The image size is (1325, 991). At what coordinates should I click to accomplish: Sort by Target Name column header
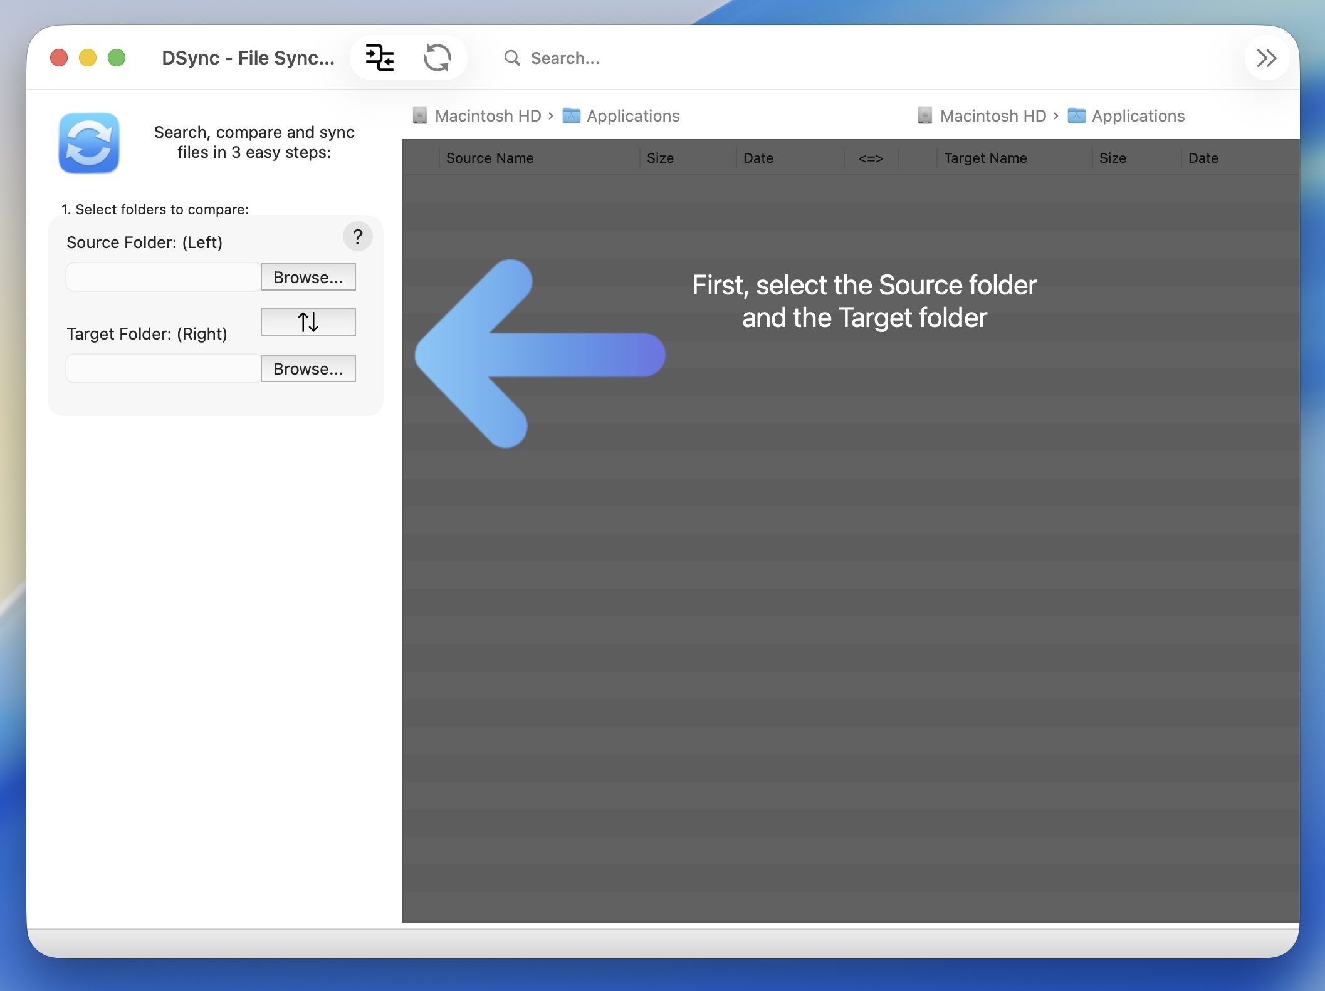coord(985,158)
